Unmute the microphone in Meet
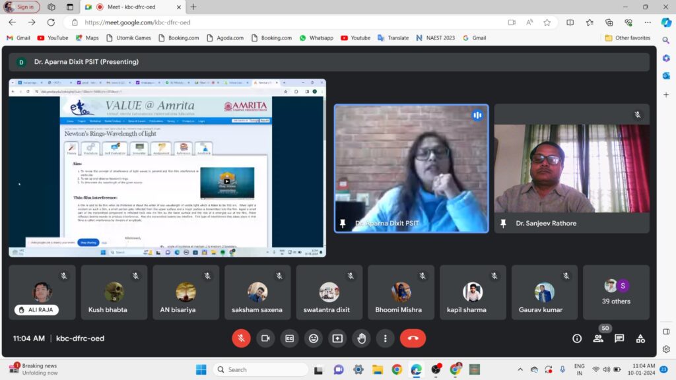Image resolution: width=676 pixels, height=380 pixels. click(x=241, y=338)
